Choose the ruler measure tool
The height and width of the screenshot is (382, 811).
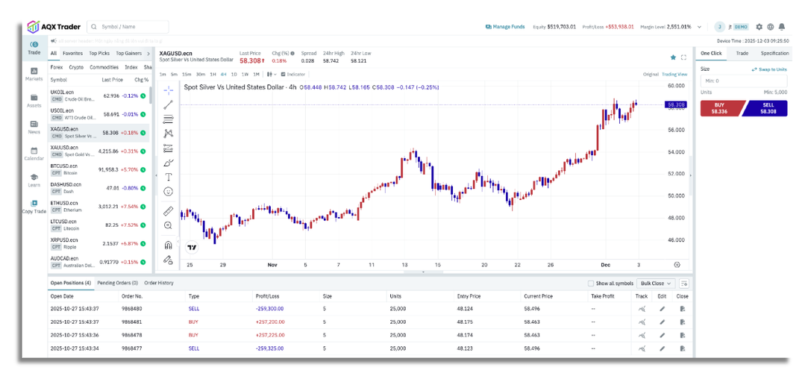168,211
